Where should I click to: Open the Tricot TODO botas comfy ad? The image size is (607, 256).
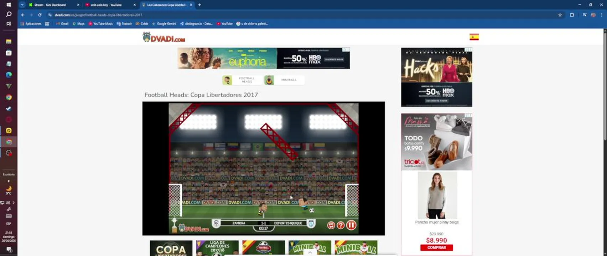pos(437,142)
